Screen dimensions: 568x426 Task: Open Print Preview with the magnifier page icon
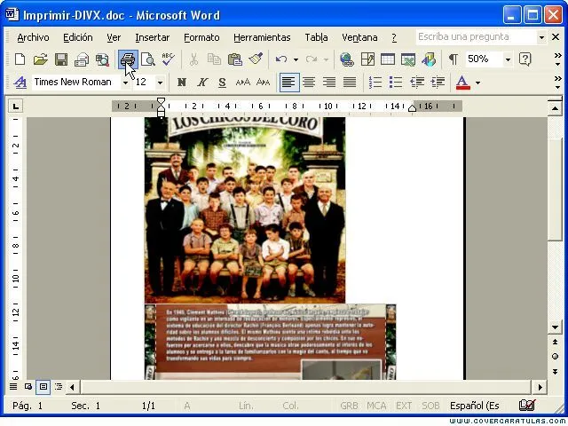(148, 59)
